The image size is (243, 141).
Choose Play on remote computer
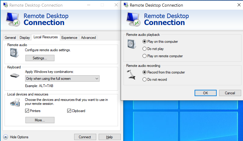click(163, 56)
